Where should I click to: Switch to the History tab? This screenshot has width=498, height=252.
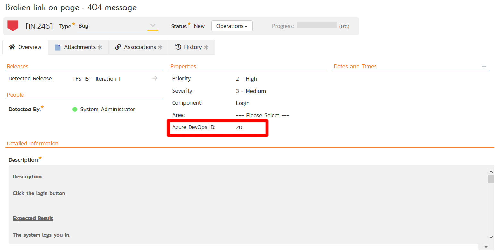tap(193, 47)
